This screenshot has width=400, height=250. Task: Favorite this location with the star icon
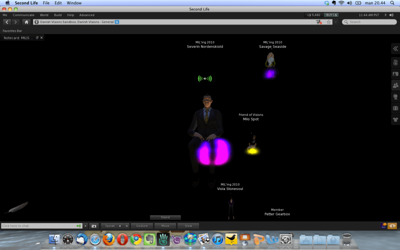[329, 22]
